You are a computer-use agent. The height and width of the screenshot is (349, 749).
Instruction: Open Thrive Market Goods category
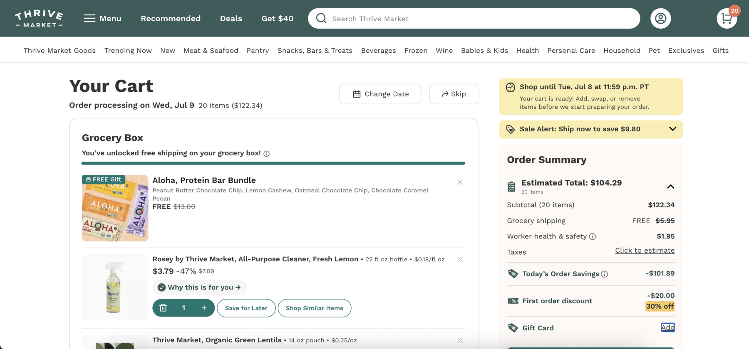[x=60, y=50]
